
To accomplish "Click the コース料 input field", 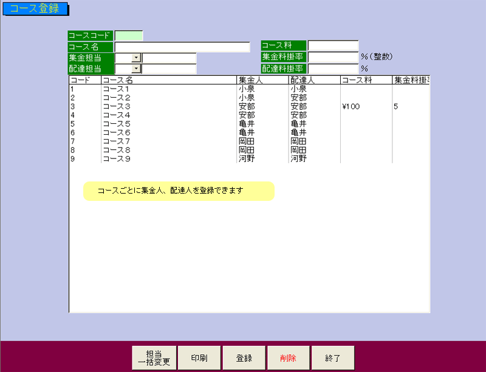I will point(333,46).
